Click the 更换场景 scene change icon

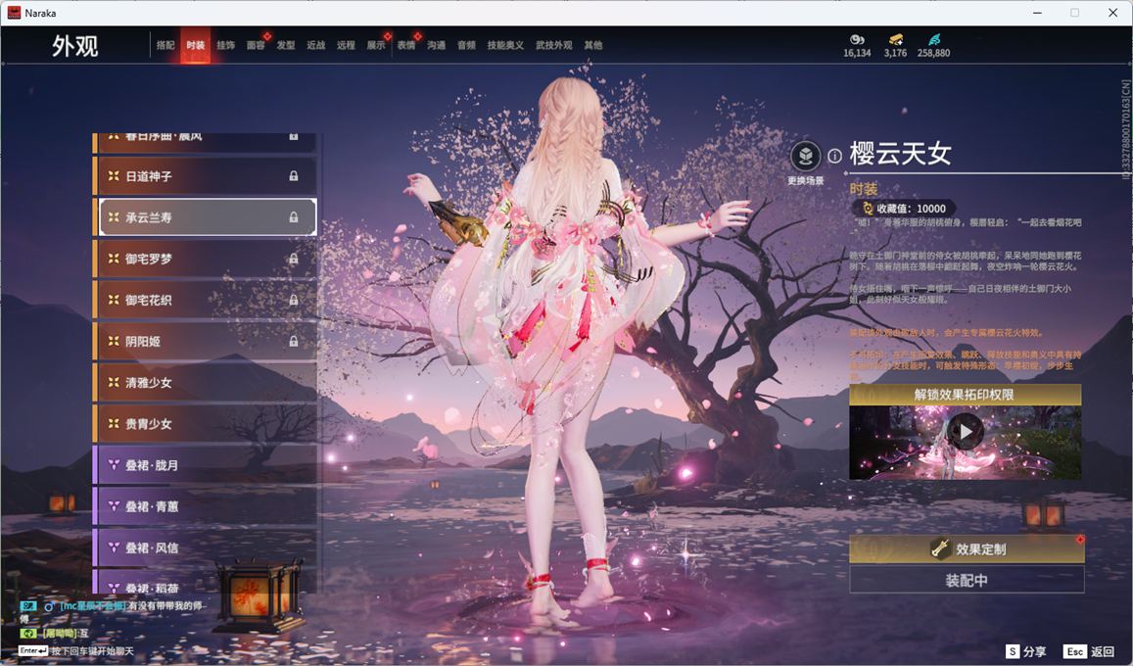[805, 156]
